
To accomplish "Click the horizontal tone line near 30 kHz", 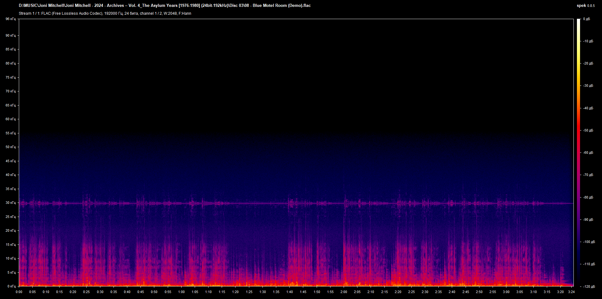I will (x=298, y=203).
